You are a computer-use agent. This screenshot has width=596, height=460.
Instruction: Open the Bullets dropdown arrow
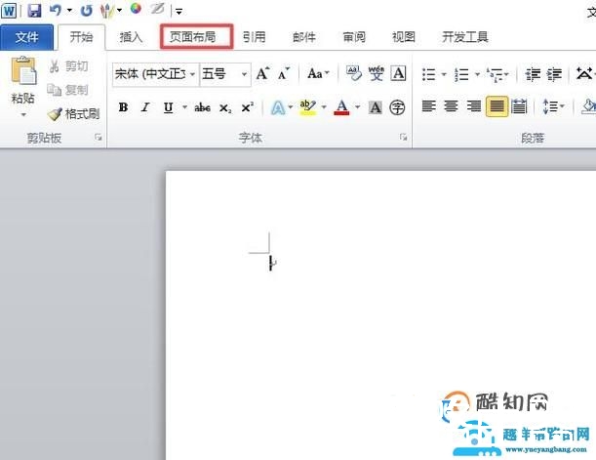click(x=444, y=74)
